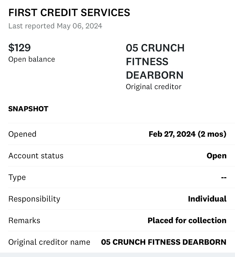Select the Opened row label

[22, 134]
